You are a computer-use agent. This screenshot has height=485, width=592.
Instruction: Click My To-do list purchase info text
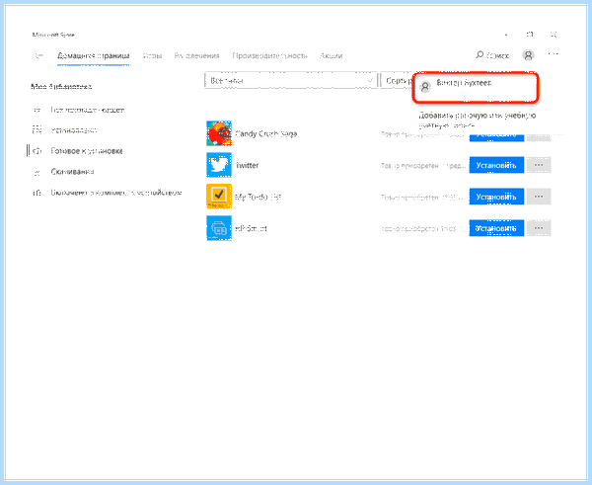click(x=423, y=197)
